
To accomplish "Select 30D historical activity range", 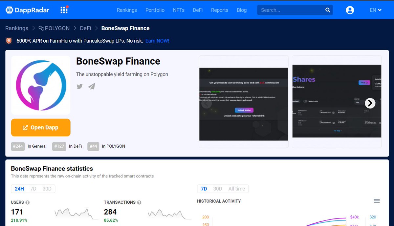I will [218, 189].
